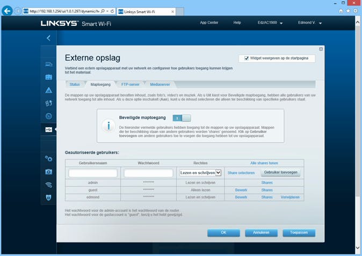Click the Wachtwoord input field

(148, 173)
